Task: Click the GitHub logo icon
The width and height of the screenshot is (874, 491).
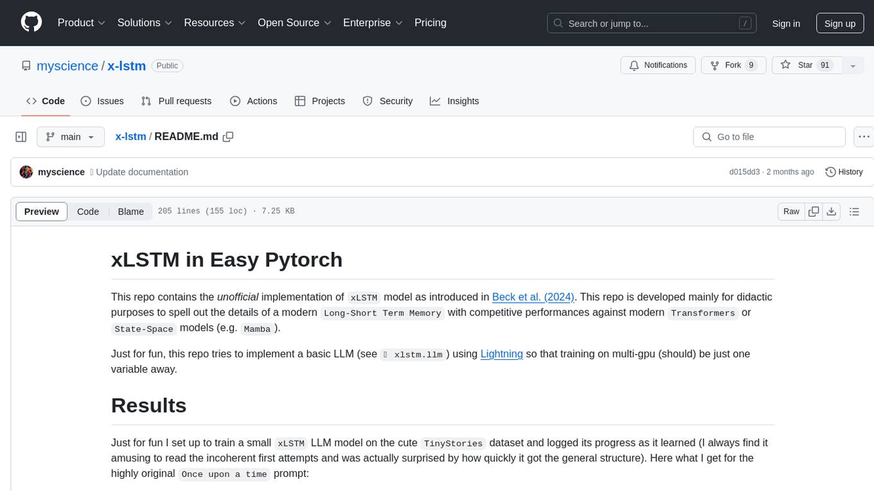Action: (31, 22)
